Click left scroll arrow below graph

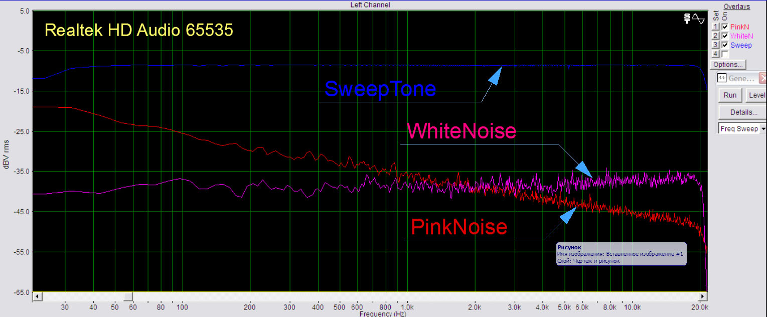tap(36, 297)
